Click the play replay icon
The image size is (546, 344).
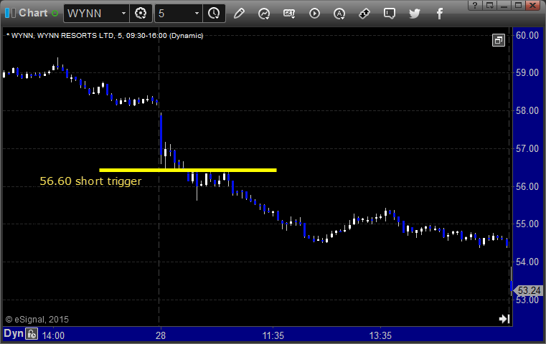[314, 14]
